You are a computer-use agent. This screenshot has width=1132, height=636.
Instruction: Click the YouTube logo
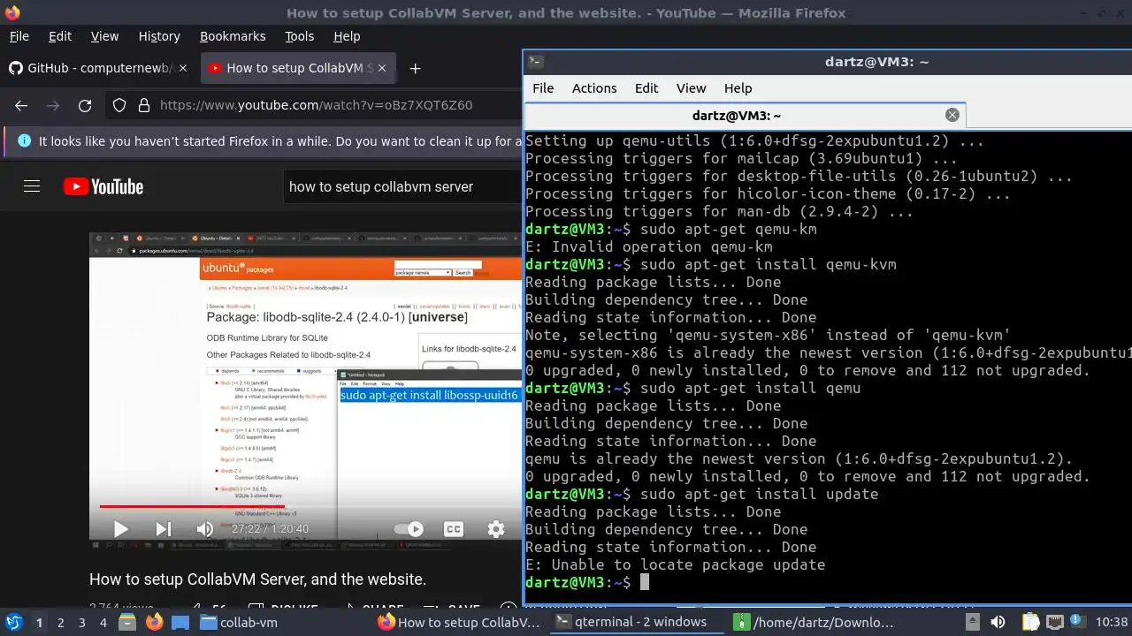[x=103, y=186]
